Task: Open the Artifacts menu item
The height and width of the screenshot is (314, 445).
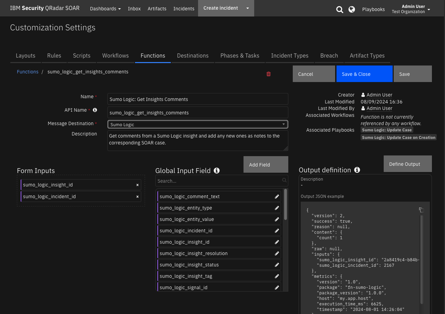Action: [157, 9]
